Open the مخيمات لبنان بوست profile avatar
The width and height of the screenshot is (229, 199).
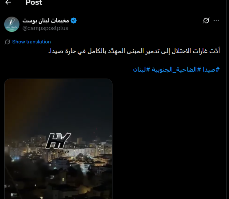[12, 24]
